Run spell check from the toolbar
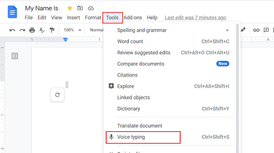The image size is (274, 153). pyautogui.click(x=42, y=30)
